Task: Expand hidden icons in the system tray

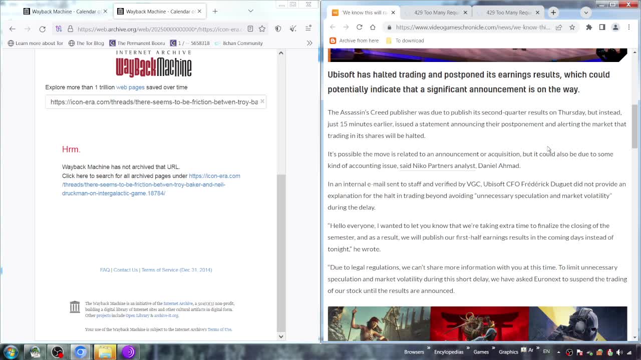Action: point(559,352)
